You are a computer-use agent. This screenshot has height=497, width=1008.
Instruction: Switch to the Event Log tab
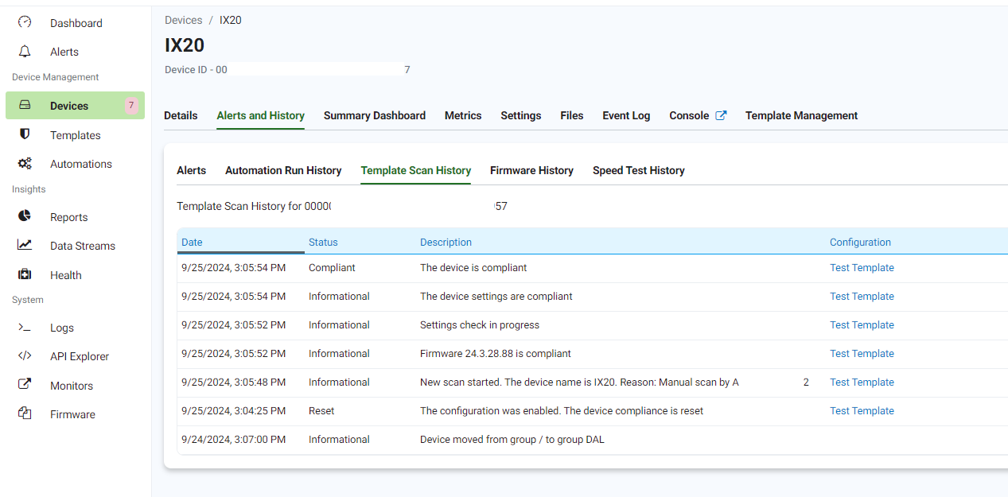click(x=626, y=115)
